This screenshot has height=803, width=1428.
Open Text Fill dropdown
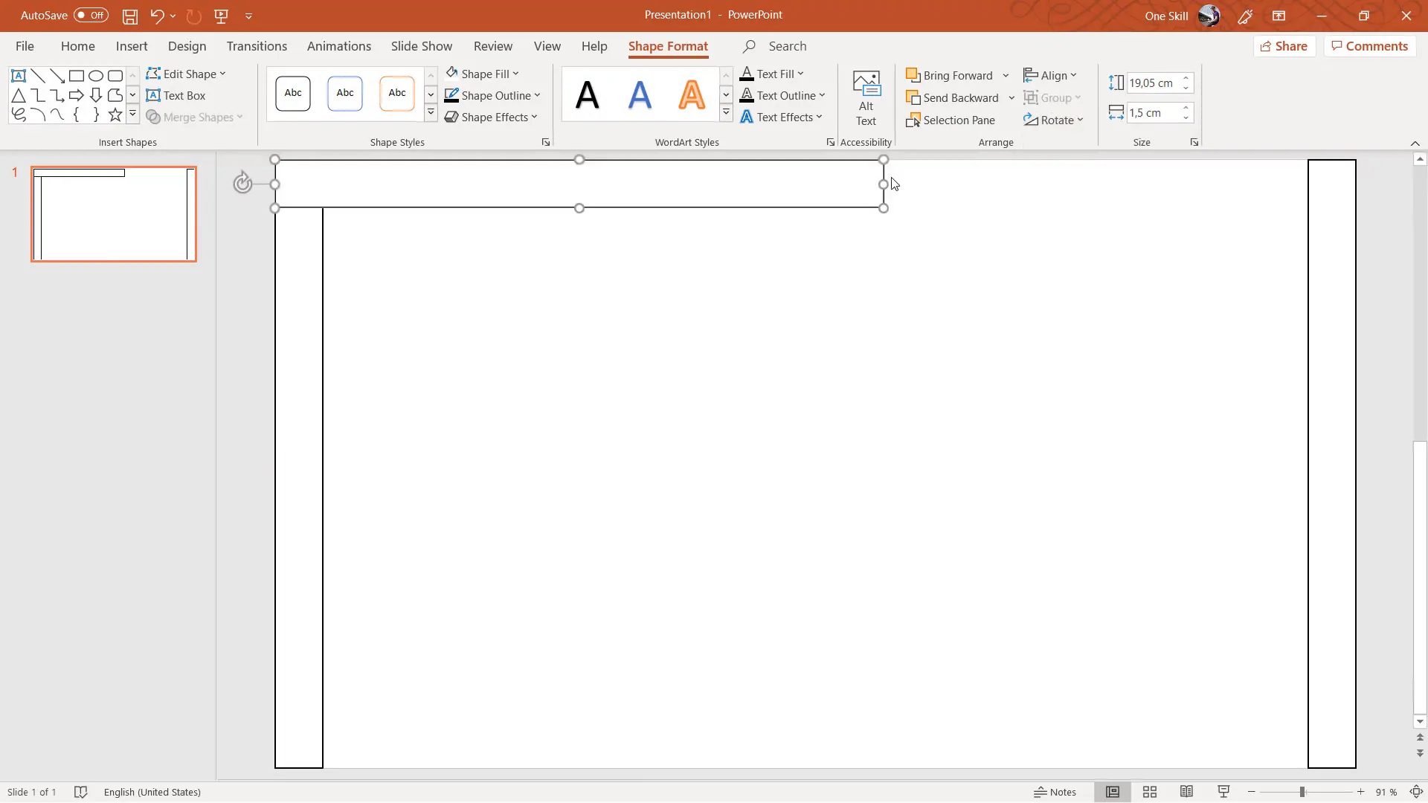(x=772, y=74)
